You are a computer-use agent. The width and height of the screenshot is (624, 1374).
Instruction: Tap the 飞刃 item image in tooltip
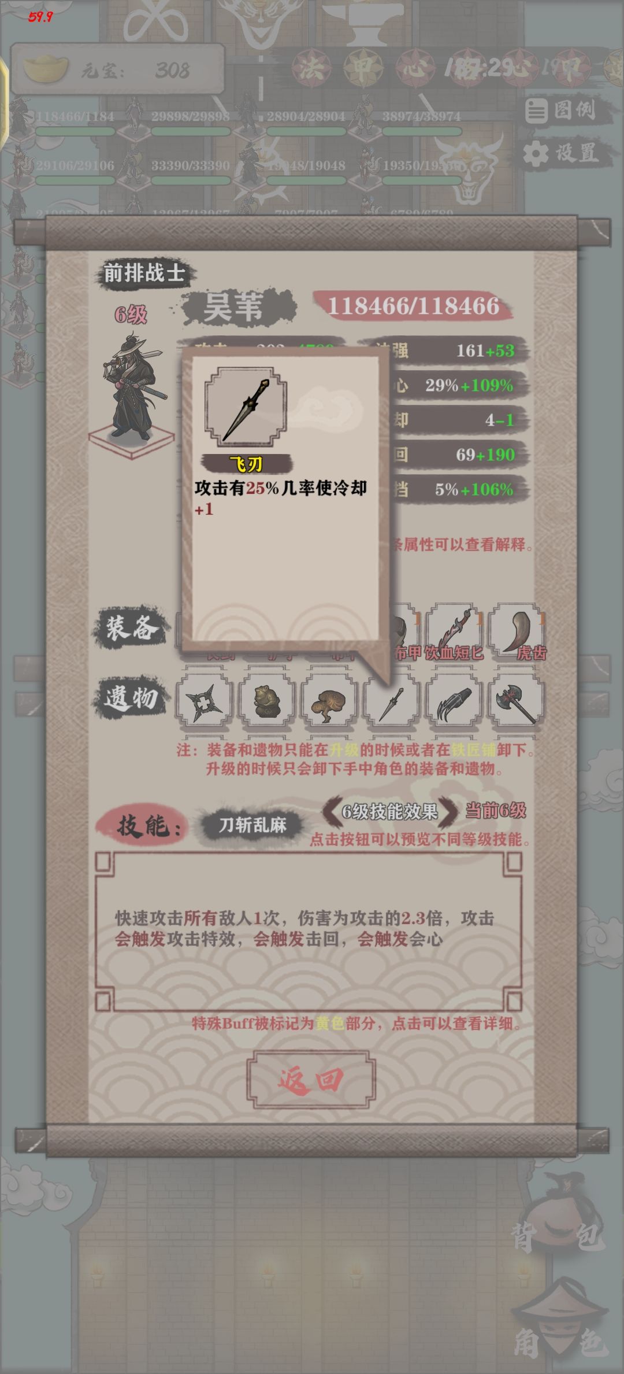[x=246, y=407]
